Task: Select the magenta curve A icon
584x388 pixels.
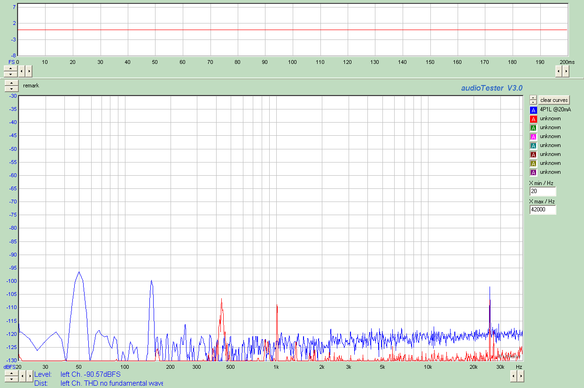Action: 533,137
